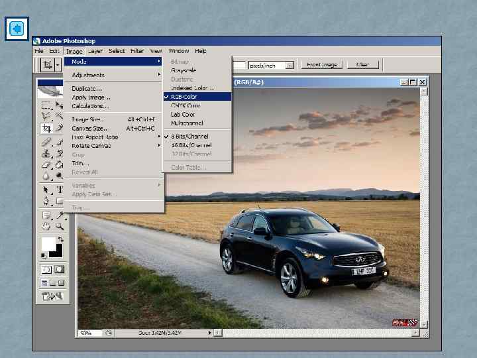Select the Blur tool
Image resolution: width=477 pixels, height=358 pixels.
click(x=46, y=176)
